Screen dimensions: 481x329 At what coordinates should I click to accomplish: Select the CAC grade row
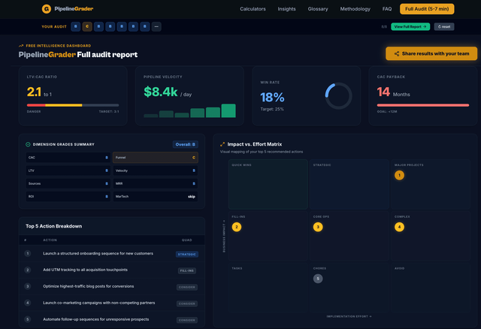tap(68, 158)
